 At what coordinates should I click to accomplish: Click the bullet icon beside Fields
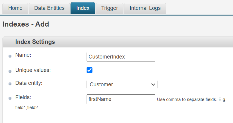click(10, 98)
